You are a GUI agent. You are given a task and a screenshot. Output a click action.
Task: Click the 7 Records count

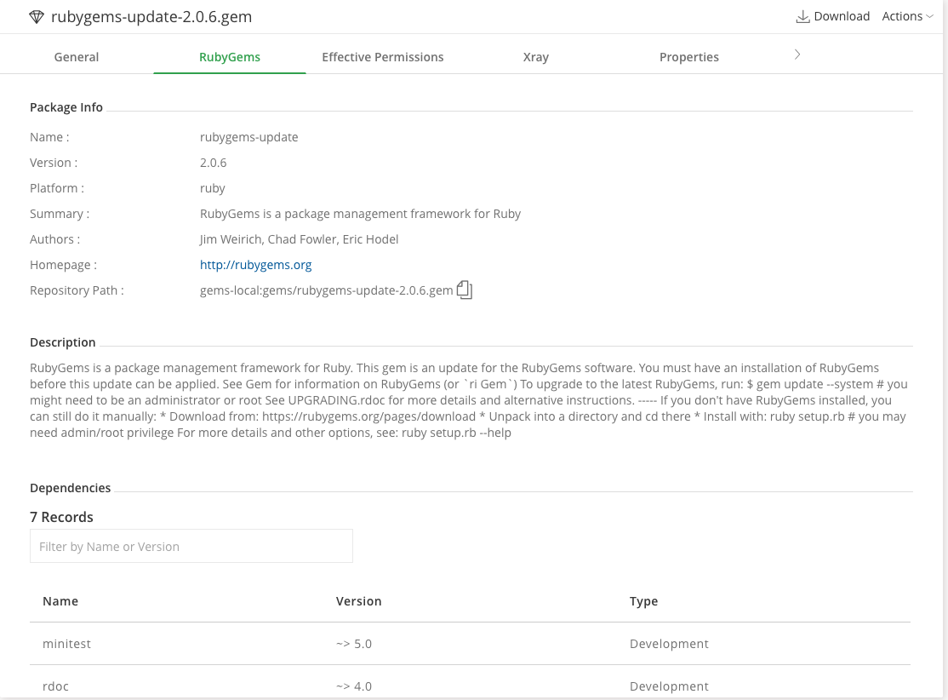click(61, 517)
